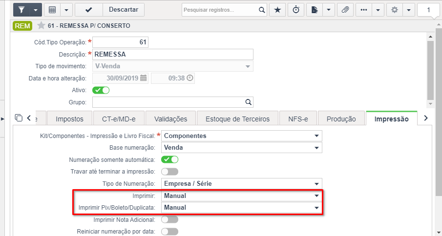Expand the left side panel arrow

[3, 119]
